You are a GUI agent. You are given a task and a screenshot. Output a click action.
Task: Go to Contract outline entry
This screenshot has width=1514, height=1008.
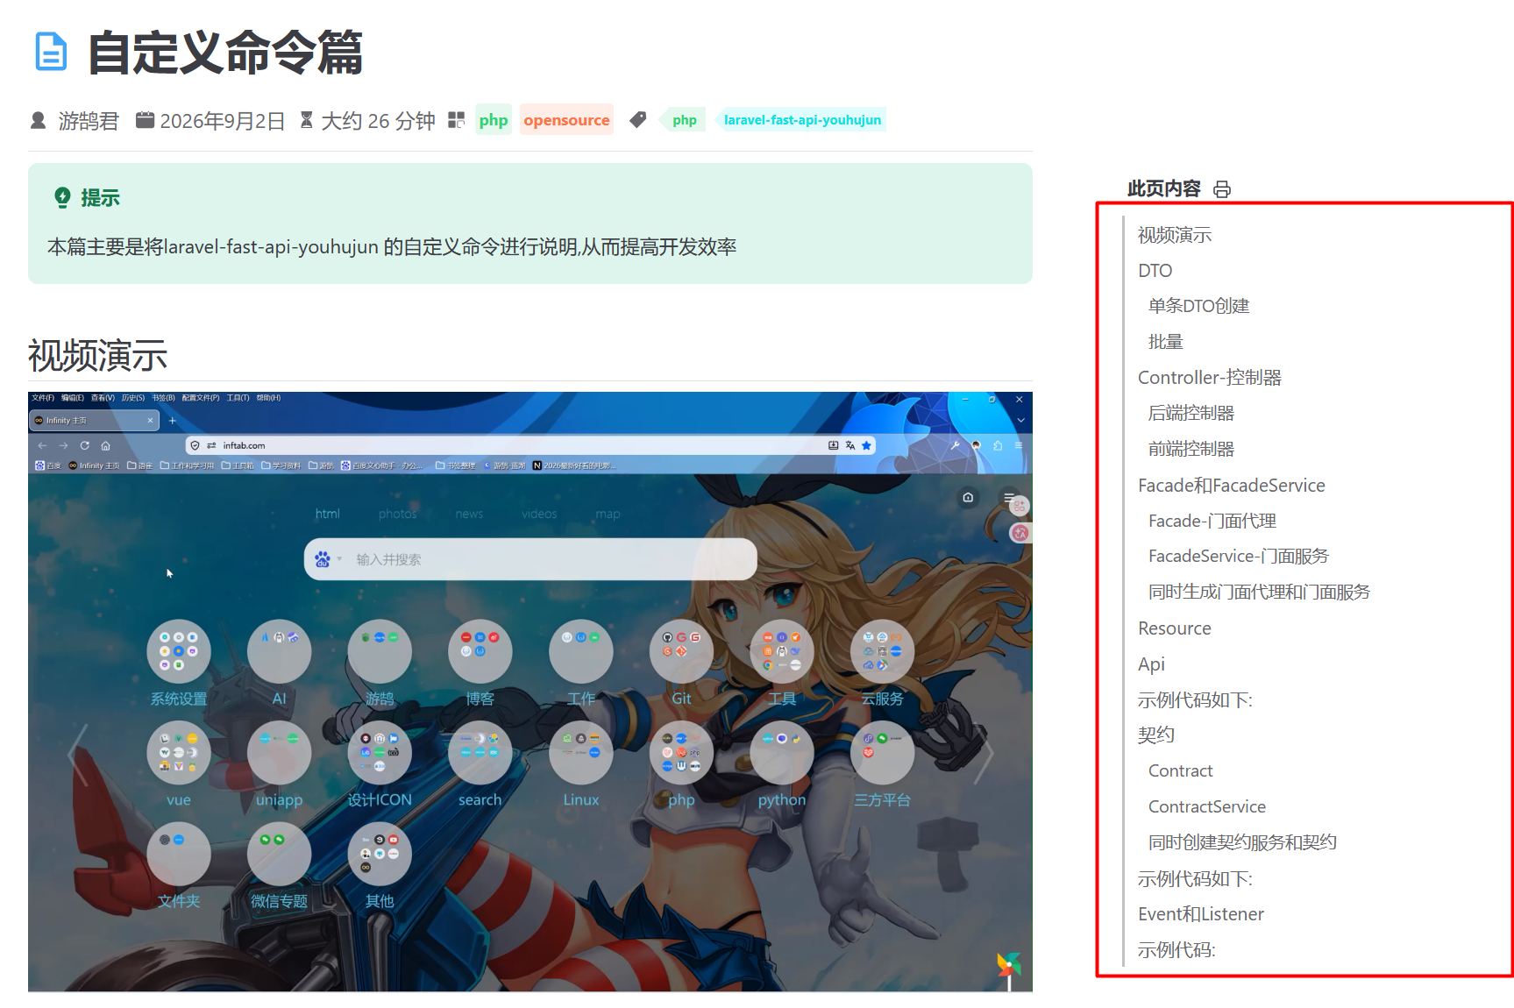click(x=1180, y=770)
